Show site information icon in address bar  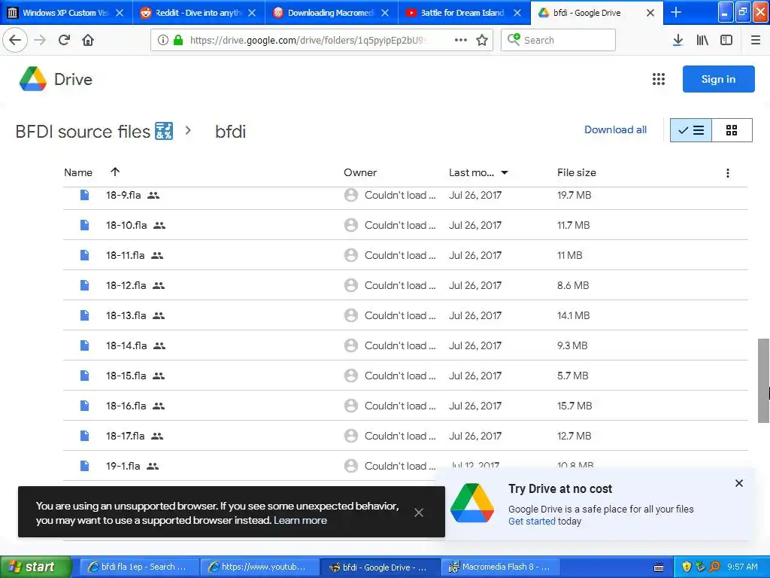click(162, 40)
